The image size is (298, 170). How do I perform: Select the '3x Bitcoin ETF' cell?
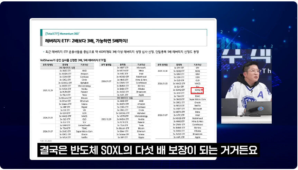65,98
